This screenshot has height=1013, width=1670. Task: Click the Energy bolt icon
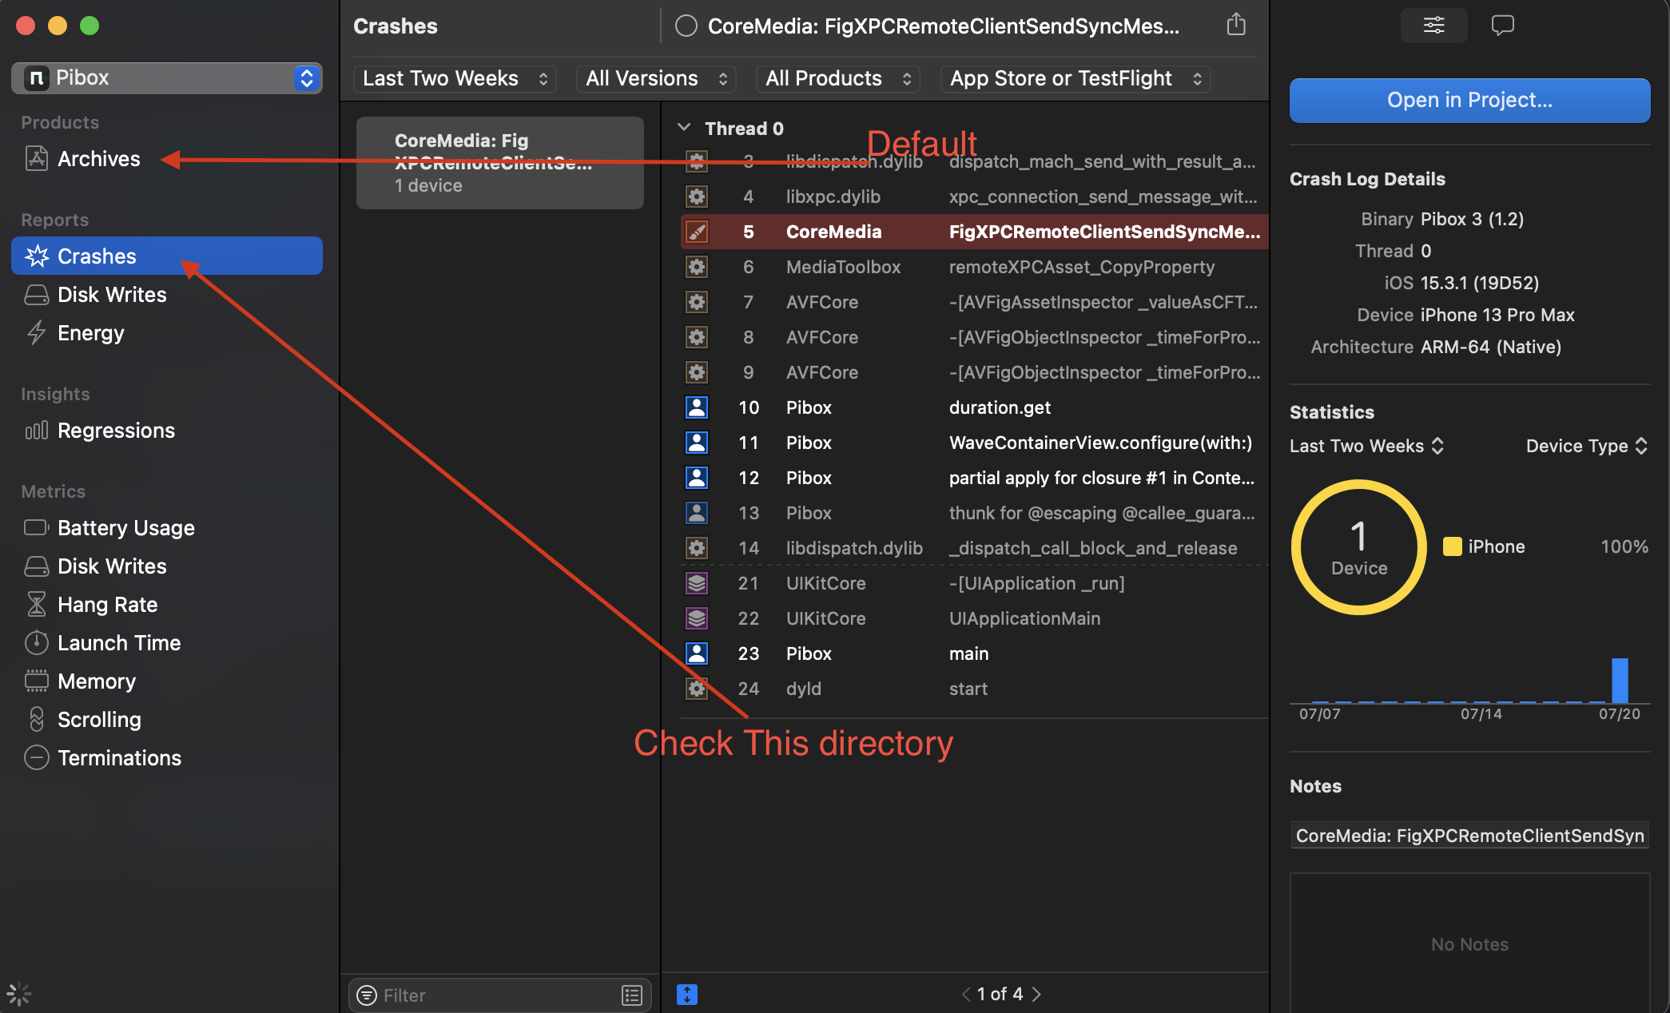click(x=36, y=333)
